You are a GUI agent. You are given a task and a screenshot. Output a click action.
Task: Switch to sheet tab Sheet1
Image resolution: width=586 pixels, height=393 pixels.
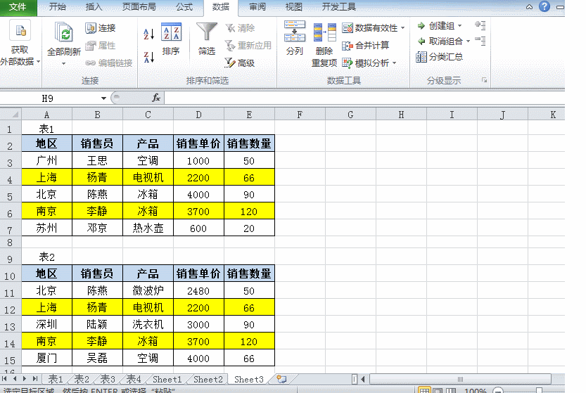(x=167, y=379)
